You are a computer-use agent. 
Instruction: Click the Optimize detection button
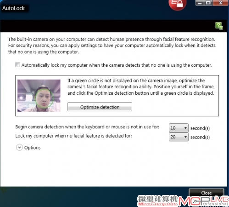click(x=100, y=107)
